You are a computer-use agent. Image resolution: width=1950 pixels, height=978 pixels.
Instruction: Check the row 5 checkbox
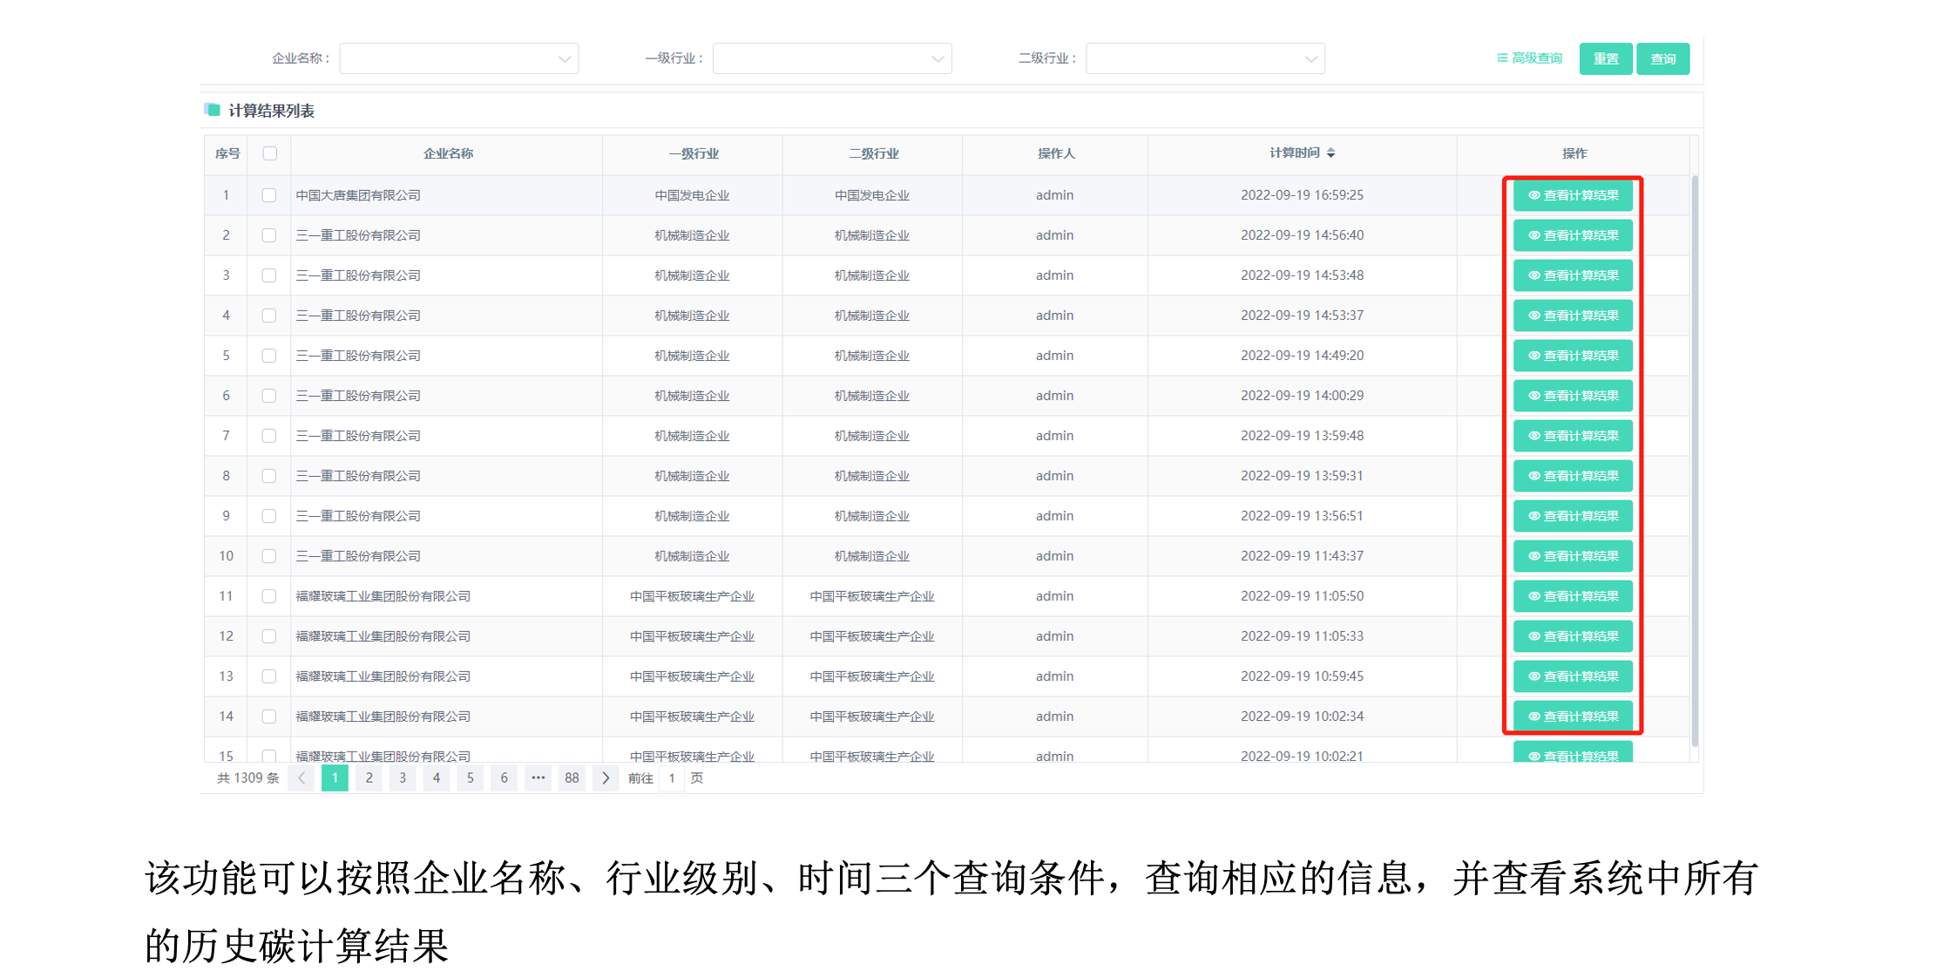tap(269, 356)
